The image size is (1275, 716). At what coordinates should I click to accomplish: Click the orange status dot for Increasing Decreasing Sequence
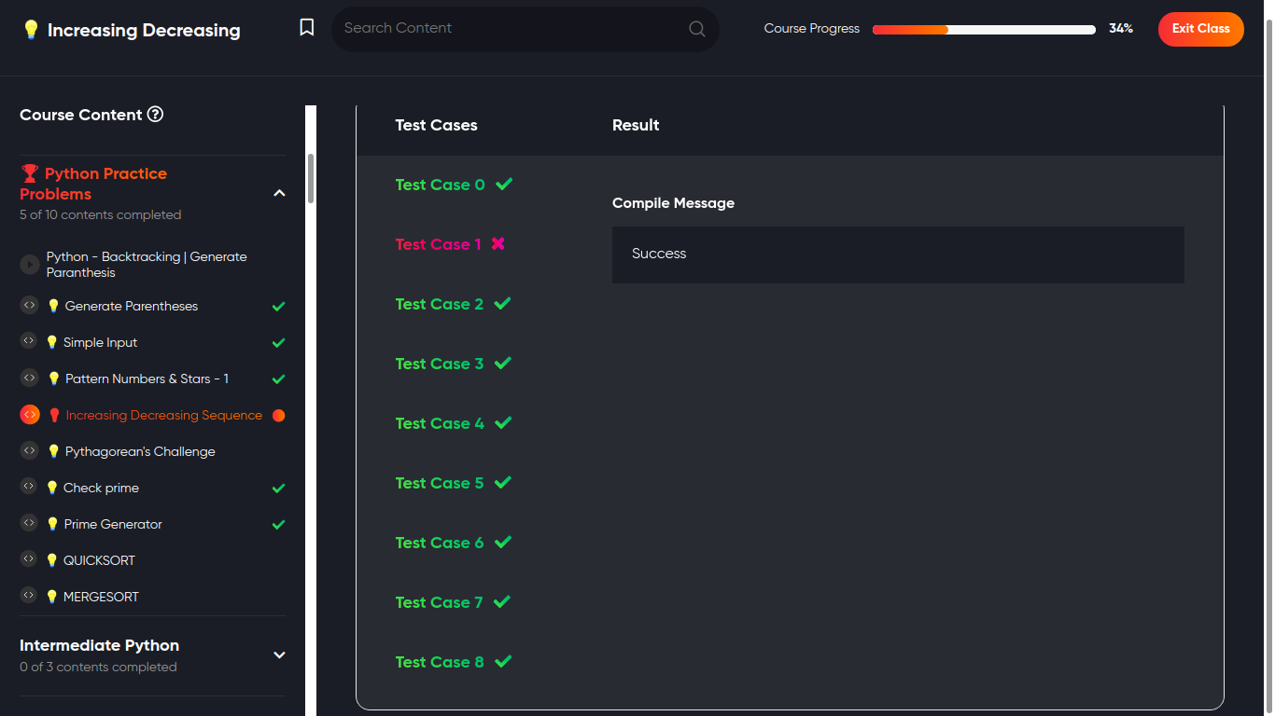tap(278, 416)
